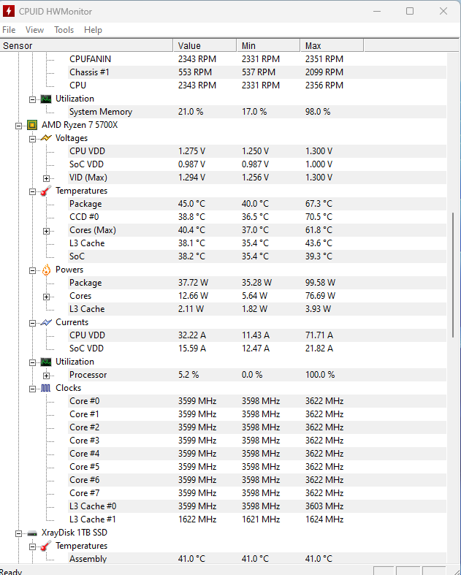Click the CPU Utilization graph icon
The width and height of the screenshot is (461, 575).
[46, 362]
